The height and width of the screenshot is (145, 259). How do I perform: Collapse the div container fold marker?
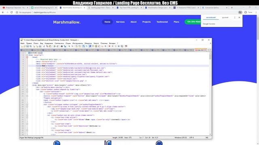(27, 91)
